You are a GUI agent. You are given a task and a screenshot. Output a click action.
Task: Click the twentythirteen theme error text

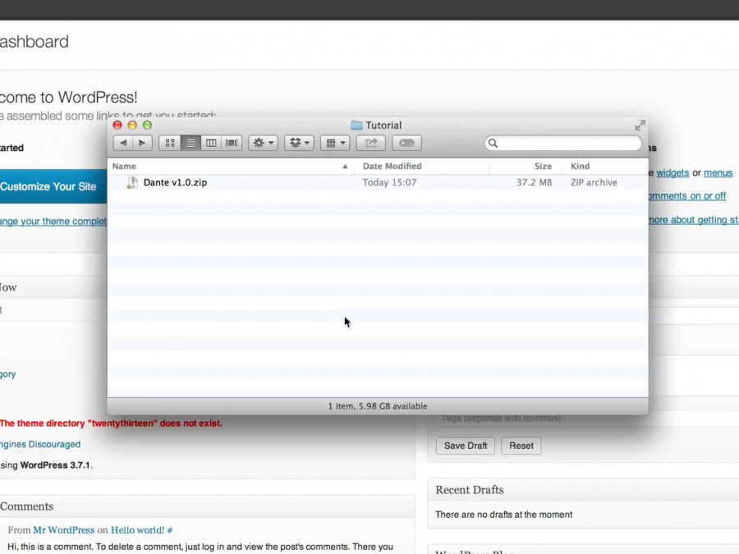coord(111,423)
